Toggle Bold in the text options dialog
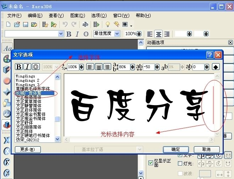234x179 pixels. click(x=19, y=67)
